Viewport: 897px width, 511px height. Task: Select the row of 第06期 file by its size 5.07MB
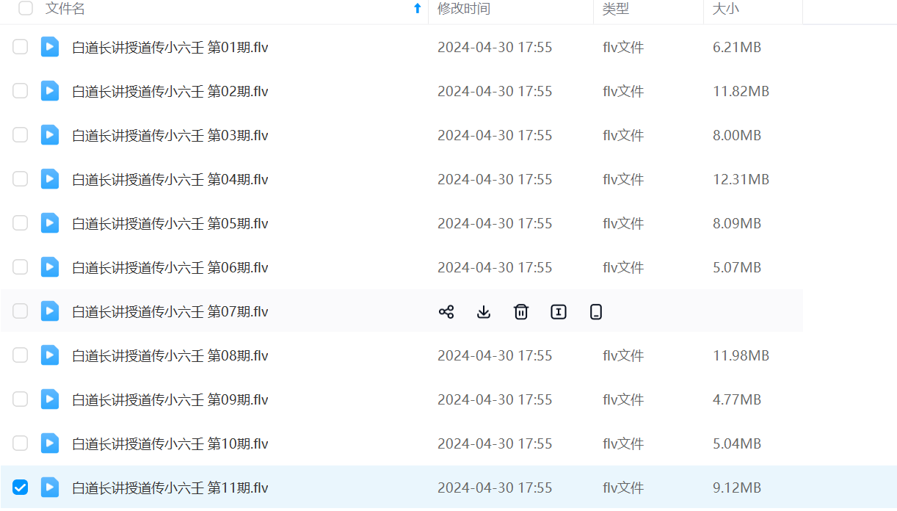tap(737, 268)
